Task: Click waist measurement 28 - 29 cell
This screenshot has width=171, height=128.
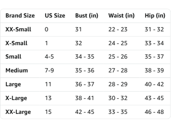Action: (x=118, y=84)
